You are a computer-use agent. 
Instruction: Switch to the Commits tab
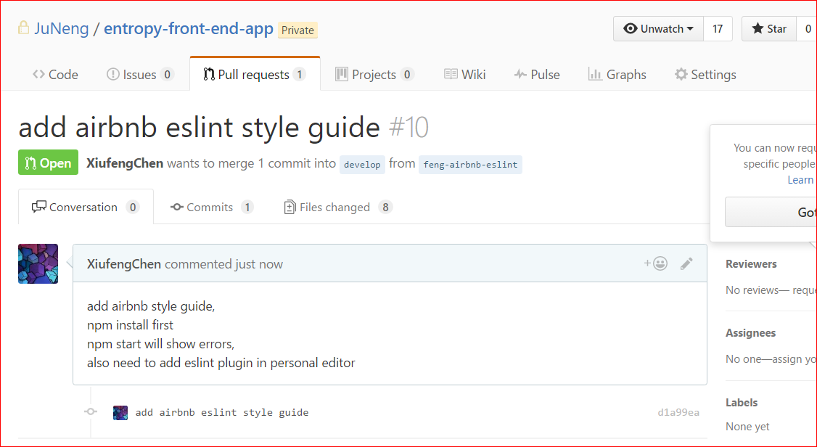(x=212, y=207)
